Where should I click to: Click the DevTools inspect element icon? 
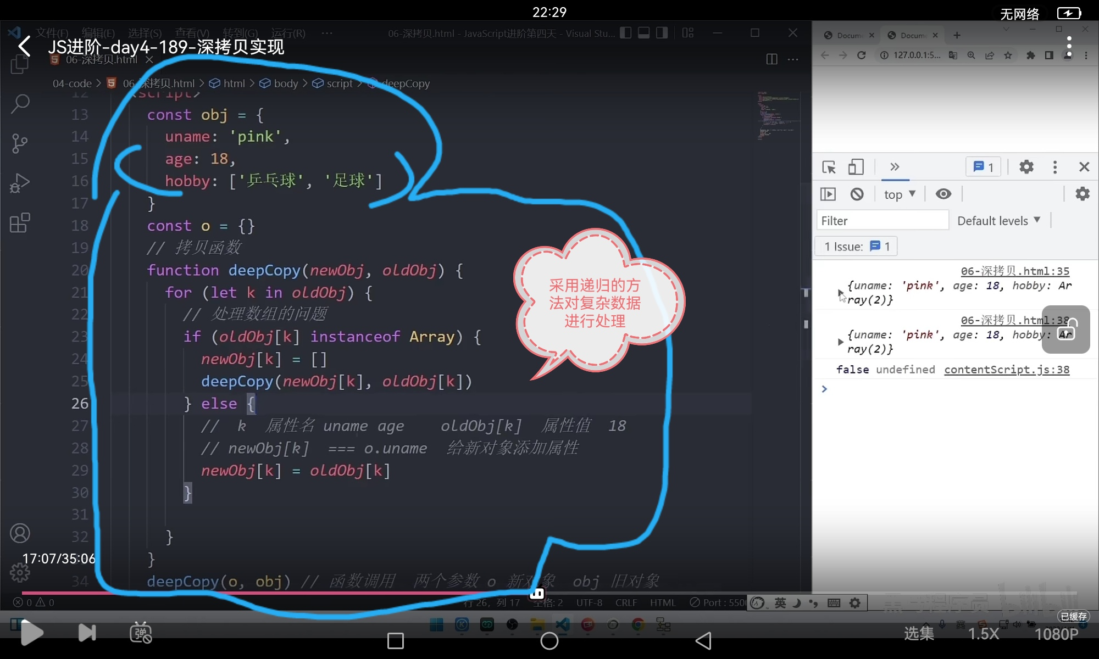[x=829, y=167]
